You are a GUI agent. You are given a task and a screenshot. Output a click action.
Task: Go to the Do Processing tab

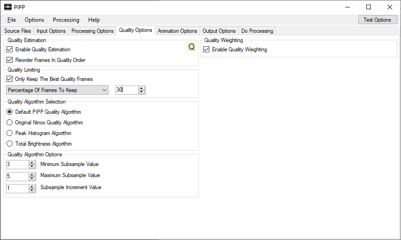pos(257,31)
